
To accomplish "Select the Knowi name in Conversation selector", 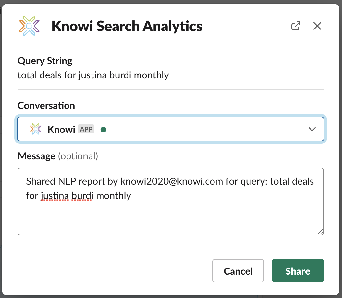I will point(61,129).
